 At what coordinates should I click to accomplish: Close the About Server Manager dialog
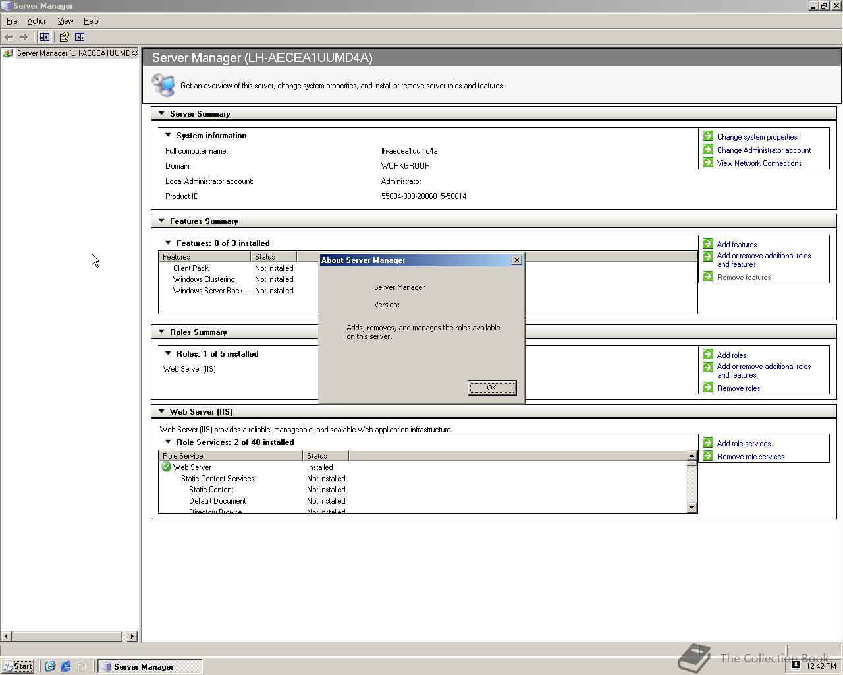tap(517, 260)
